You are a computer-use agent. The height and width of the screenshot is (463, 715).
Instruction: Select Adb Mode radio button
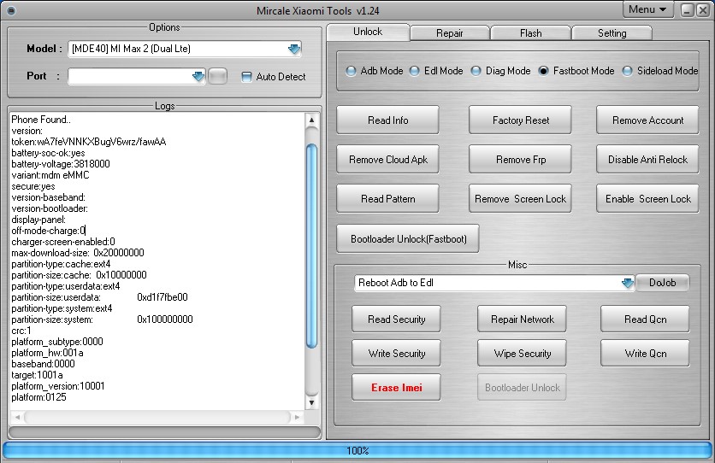coord(351,71)
